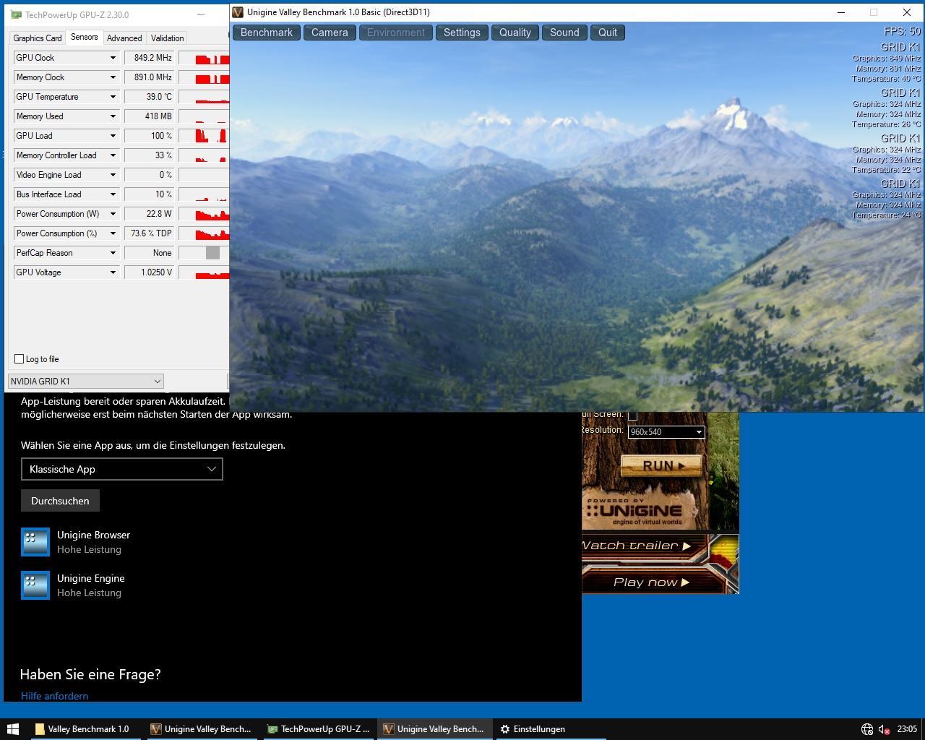Switch to the Advanced tab
This screenshot has height=740, width=925.
pyautogui.click(x=124, y=38)
